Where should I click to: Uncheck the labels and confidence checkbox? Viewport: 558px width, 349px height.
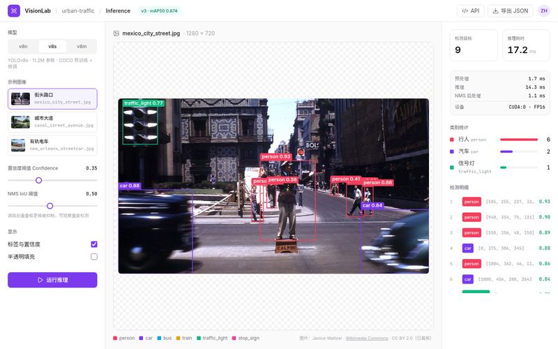[x=94, y=244]
